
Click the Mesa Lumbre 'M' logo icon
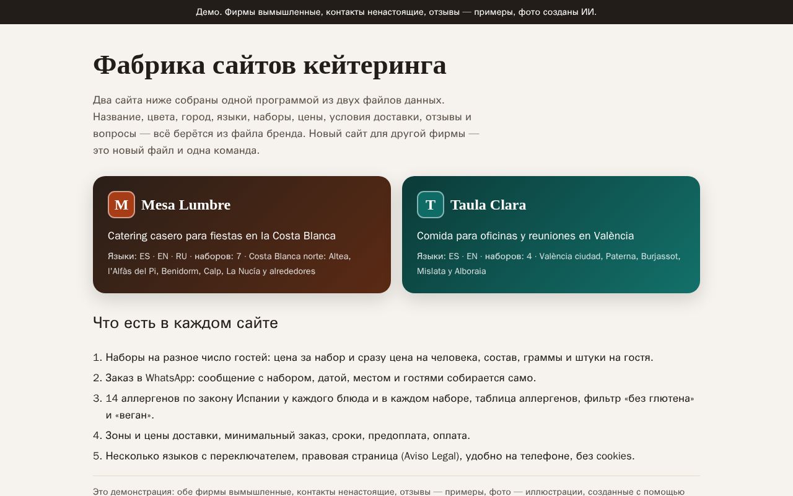click(121, 205)
